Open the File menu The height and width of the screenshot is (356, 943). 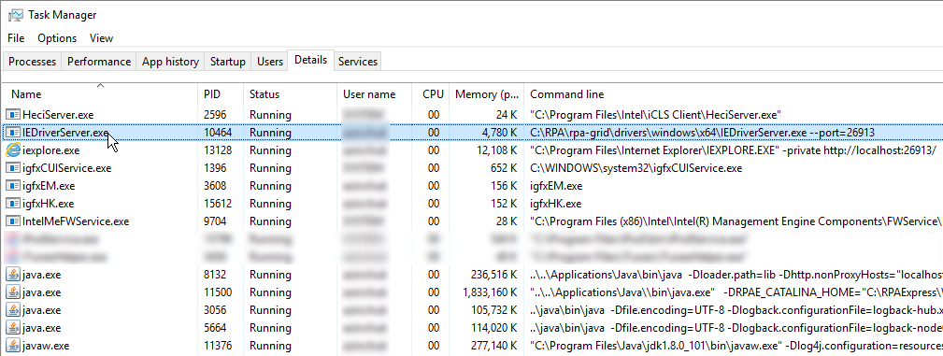[16, 38]
